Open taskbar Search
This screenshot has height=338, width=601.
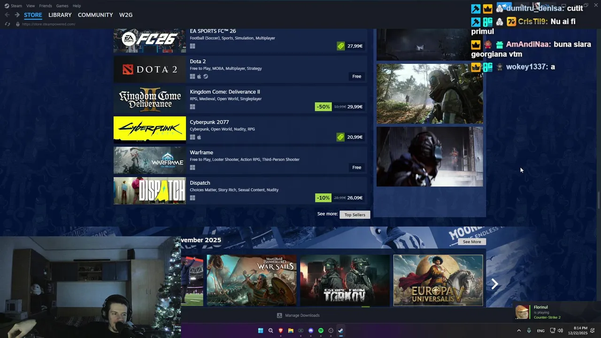tap(270, 330)
